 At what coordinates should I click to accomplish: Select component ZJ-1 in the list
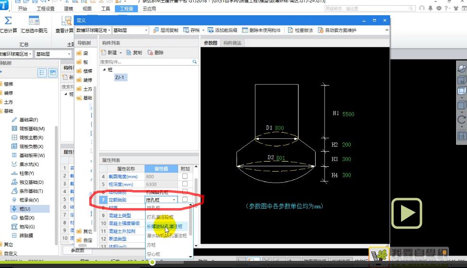pyautogui.click(x=121, y=77)
